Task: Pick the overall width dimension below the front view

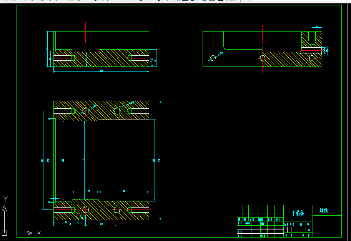Action: pos(101,71)
